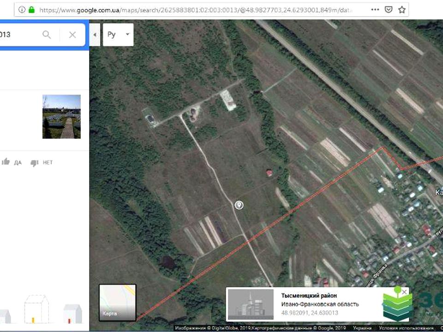Switch to Карта map view
Screen dimensions: 443x332
pos(118,302)
